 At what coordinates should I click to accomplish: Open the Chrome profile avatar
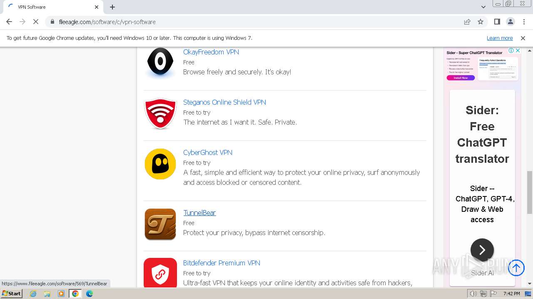(510, 22)
